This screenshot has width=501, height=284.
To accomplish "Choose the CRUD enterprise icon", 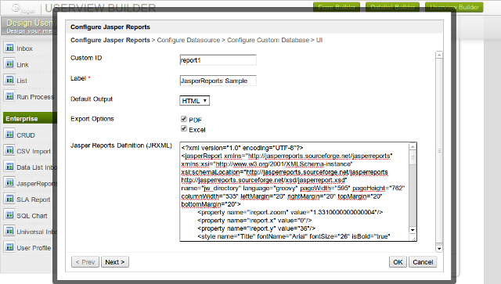I will click(9, 134).
